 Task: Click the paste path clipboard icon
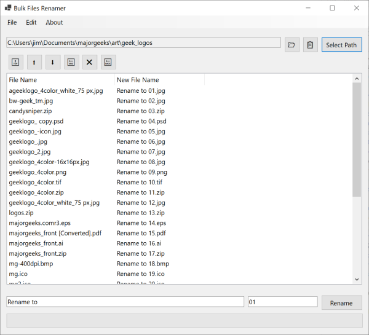coord(310,45)
